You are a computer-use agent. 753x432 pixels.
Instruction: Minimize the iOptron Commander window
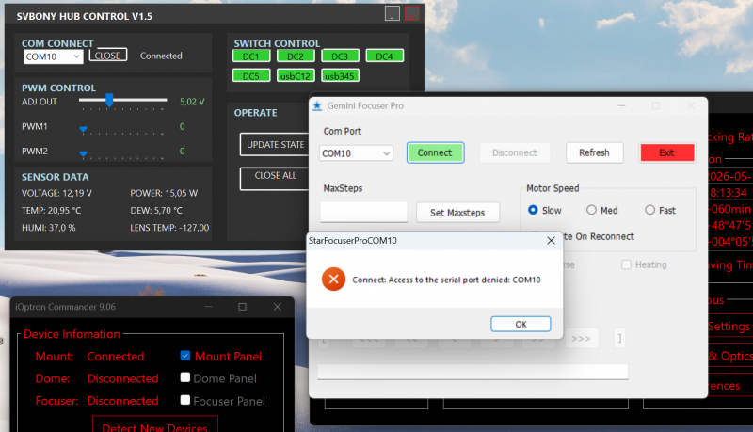(x=208, y=307)
